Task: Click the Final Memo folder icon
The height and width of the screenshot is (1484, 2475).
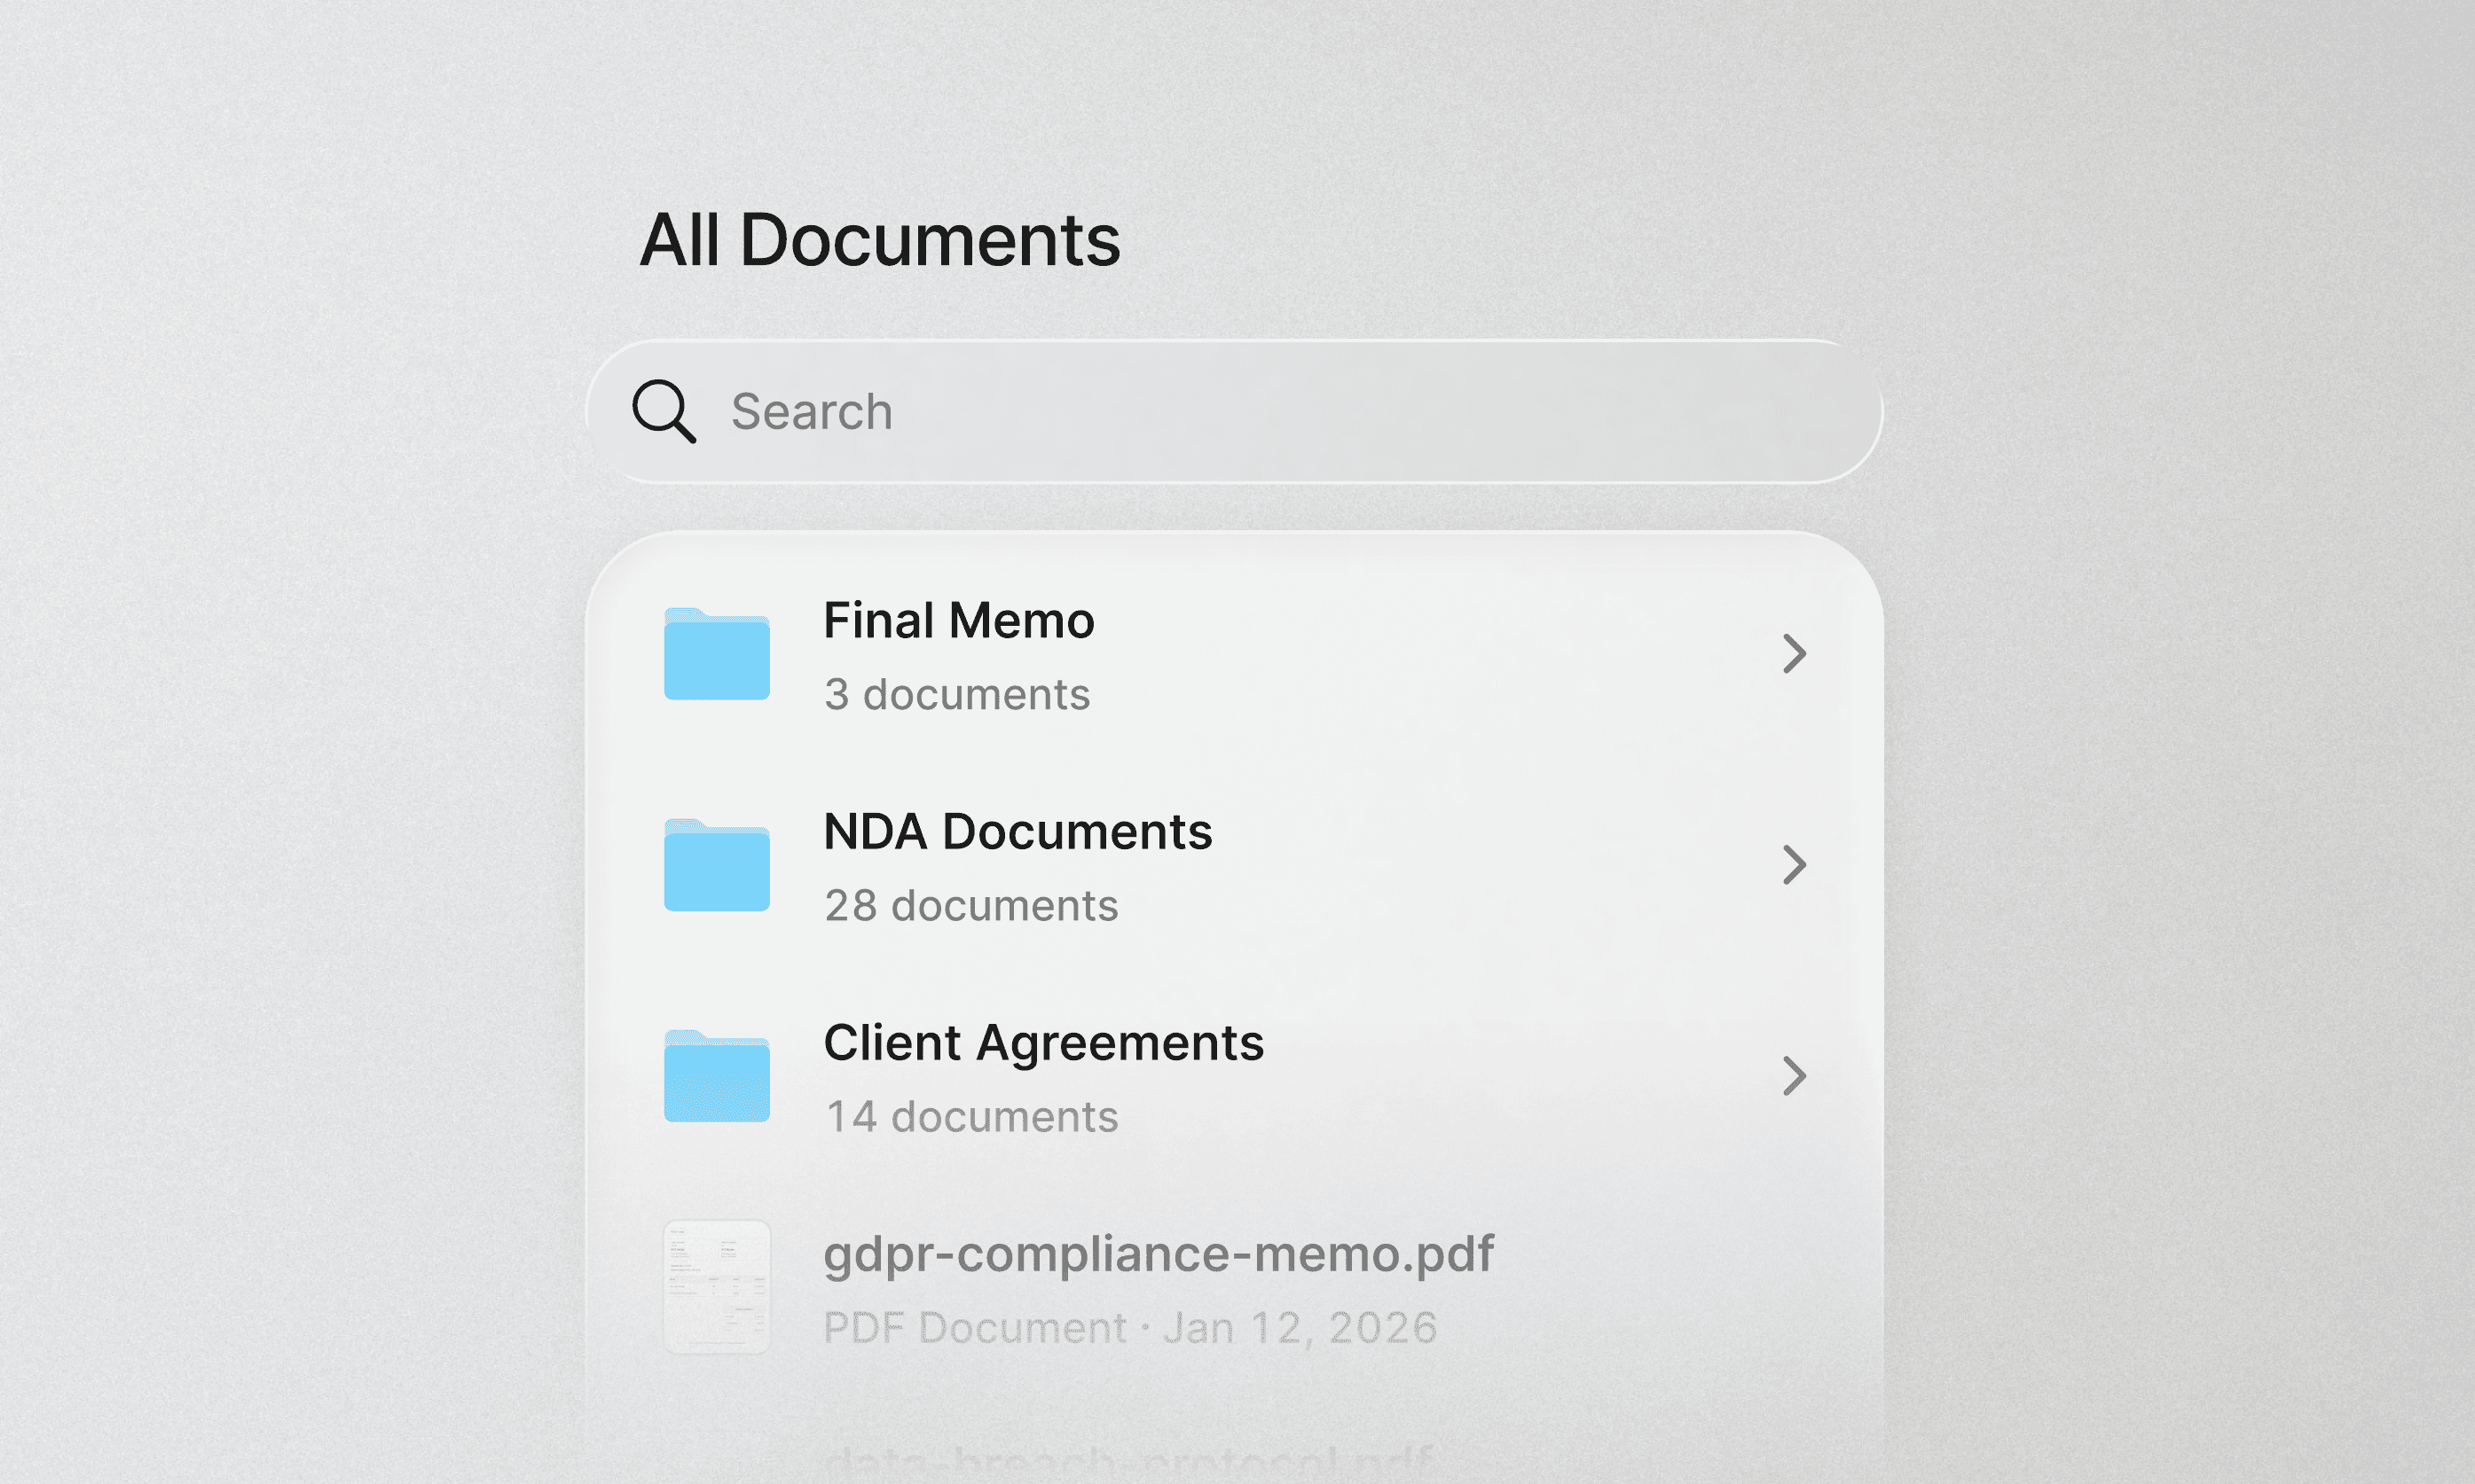Action: point(716,654)
